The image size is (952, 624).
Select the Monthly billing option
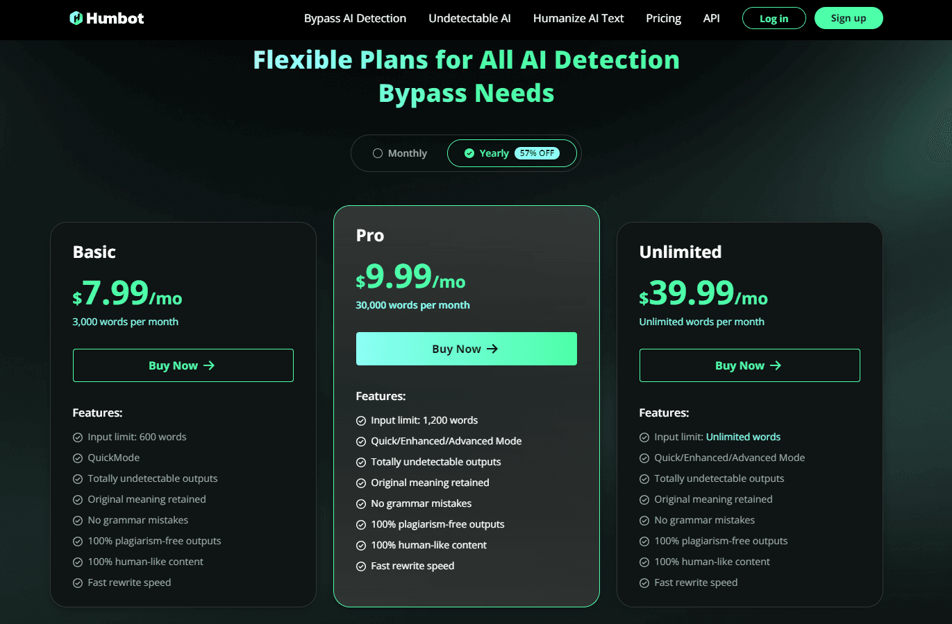[x=400, y=153]
